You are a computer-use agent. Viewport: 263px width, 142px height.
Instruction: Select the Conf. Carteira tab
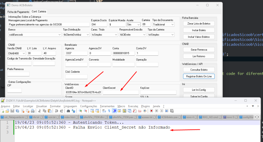point(39,12)
